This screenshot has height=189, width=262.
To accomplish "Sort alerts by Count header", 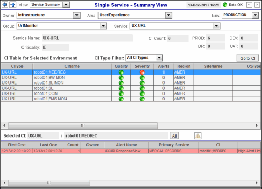I will [73, 145].
